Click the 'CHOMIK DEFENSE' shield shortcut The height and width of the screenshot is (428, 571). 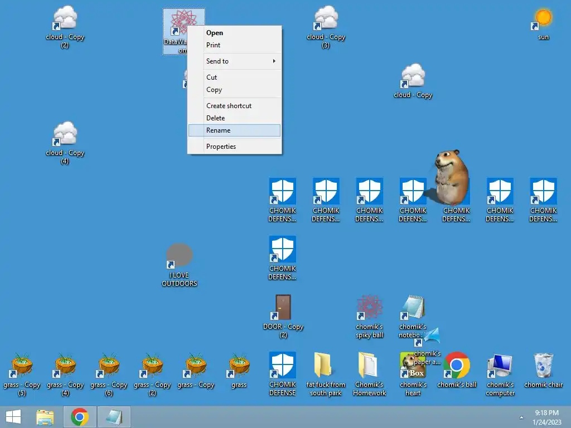coord(283,374)
